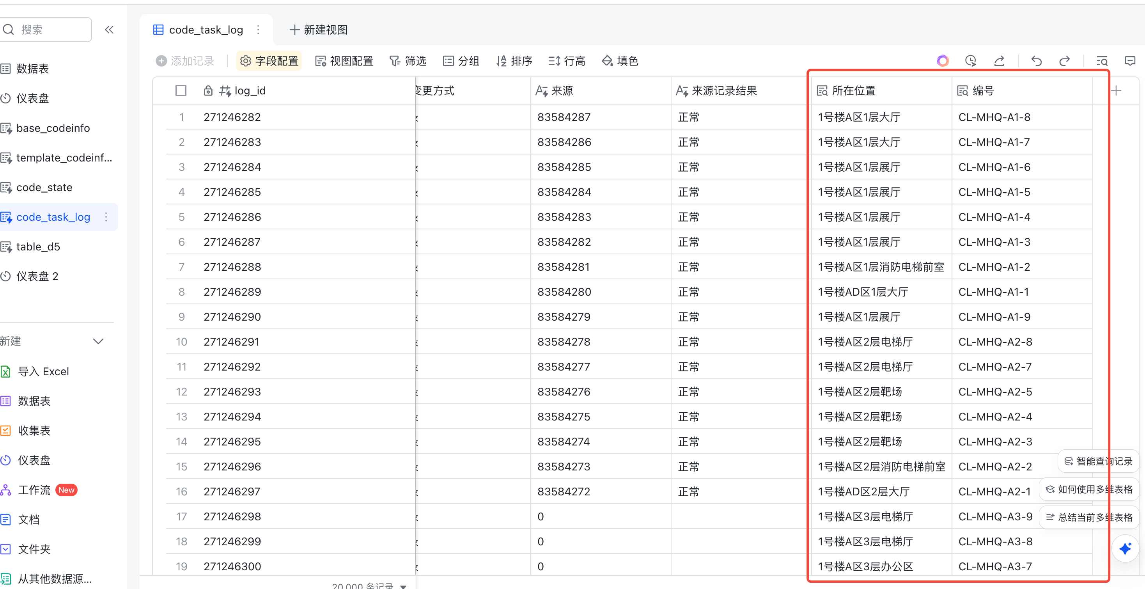Click 从其他数据源 import option
The width and height of the screenshot is (1145, 589).
pos(54,579)
